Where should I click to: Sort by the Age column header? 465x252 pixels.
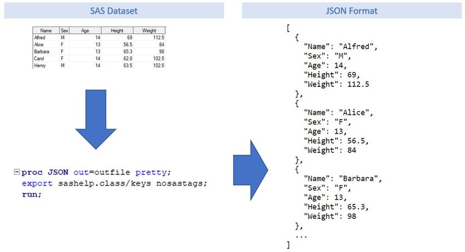85,31
